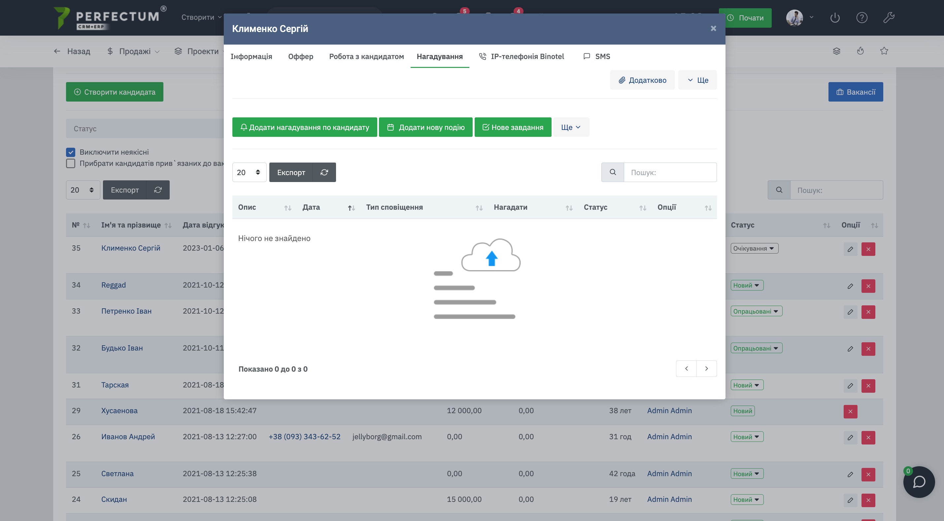
Task: Open background list page size 20 selector
Action: coord(83,190)
